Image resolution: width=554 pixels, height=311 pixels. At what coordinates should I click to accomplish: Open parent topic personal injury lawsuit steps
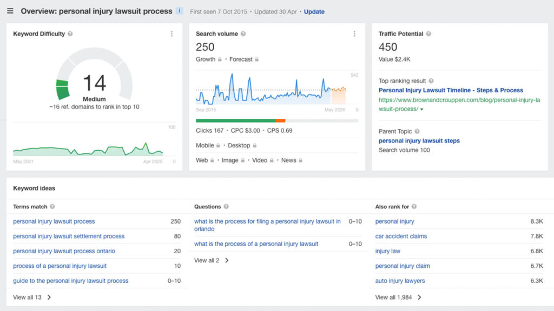pos(419,141)
